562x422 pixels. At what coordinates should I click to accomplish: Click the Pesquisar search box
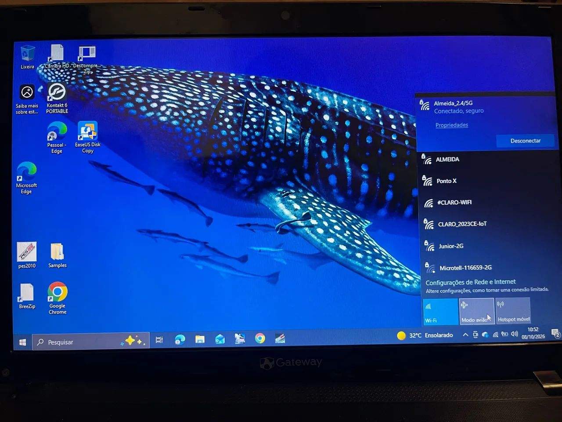click(x=91, y=342)
